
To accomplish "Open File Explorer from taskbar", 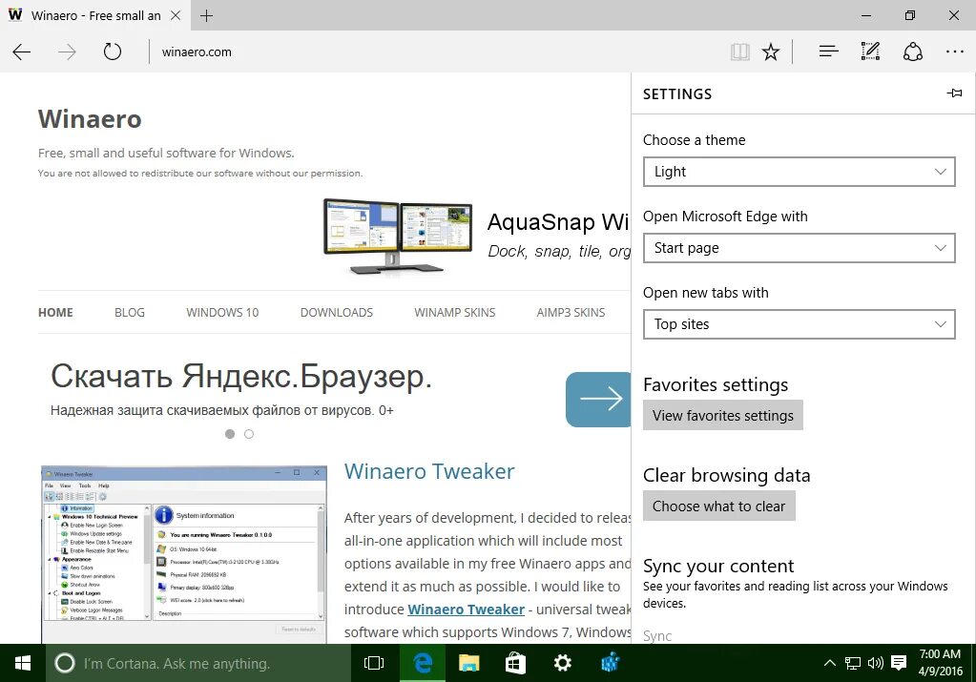I will pos(468,663).
